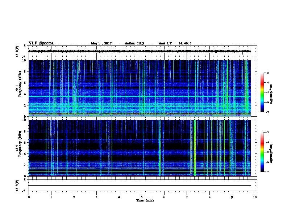Click the "station=HUS" header label

[x=134, y=43]
